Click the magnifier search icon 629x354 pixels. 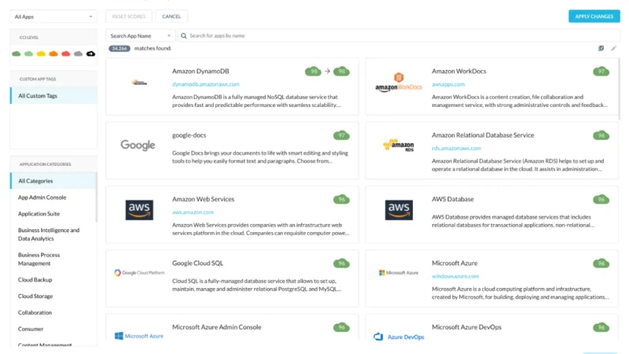(x=184, y=35)
